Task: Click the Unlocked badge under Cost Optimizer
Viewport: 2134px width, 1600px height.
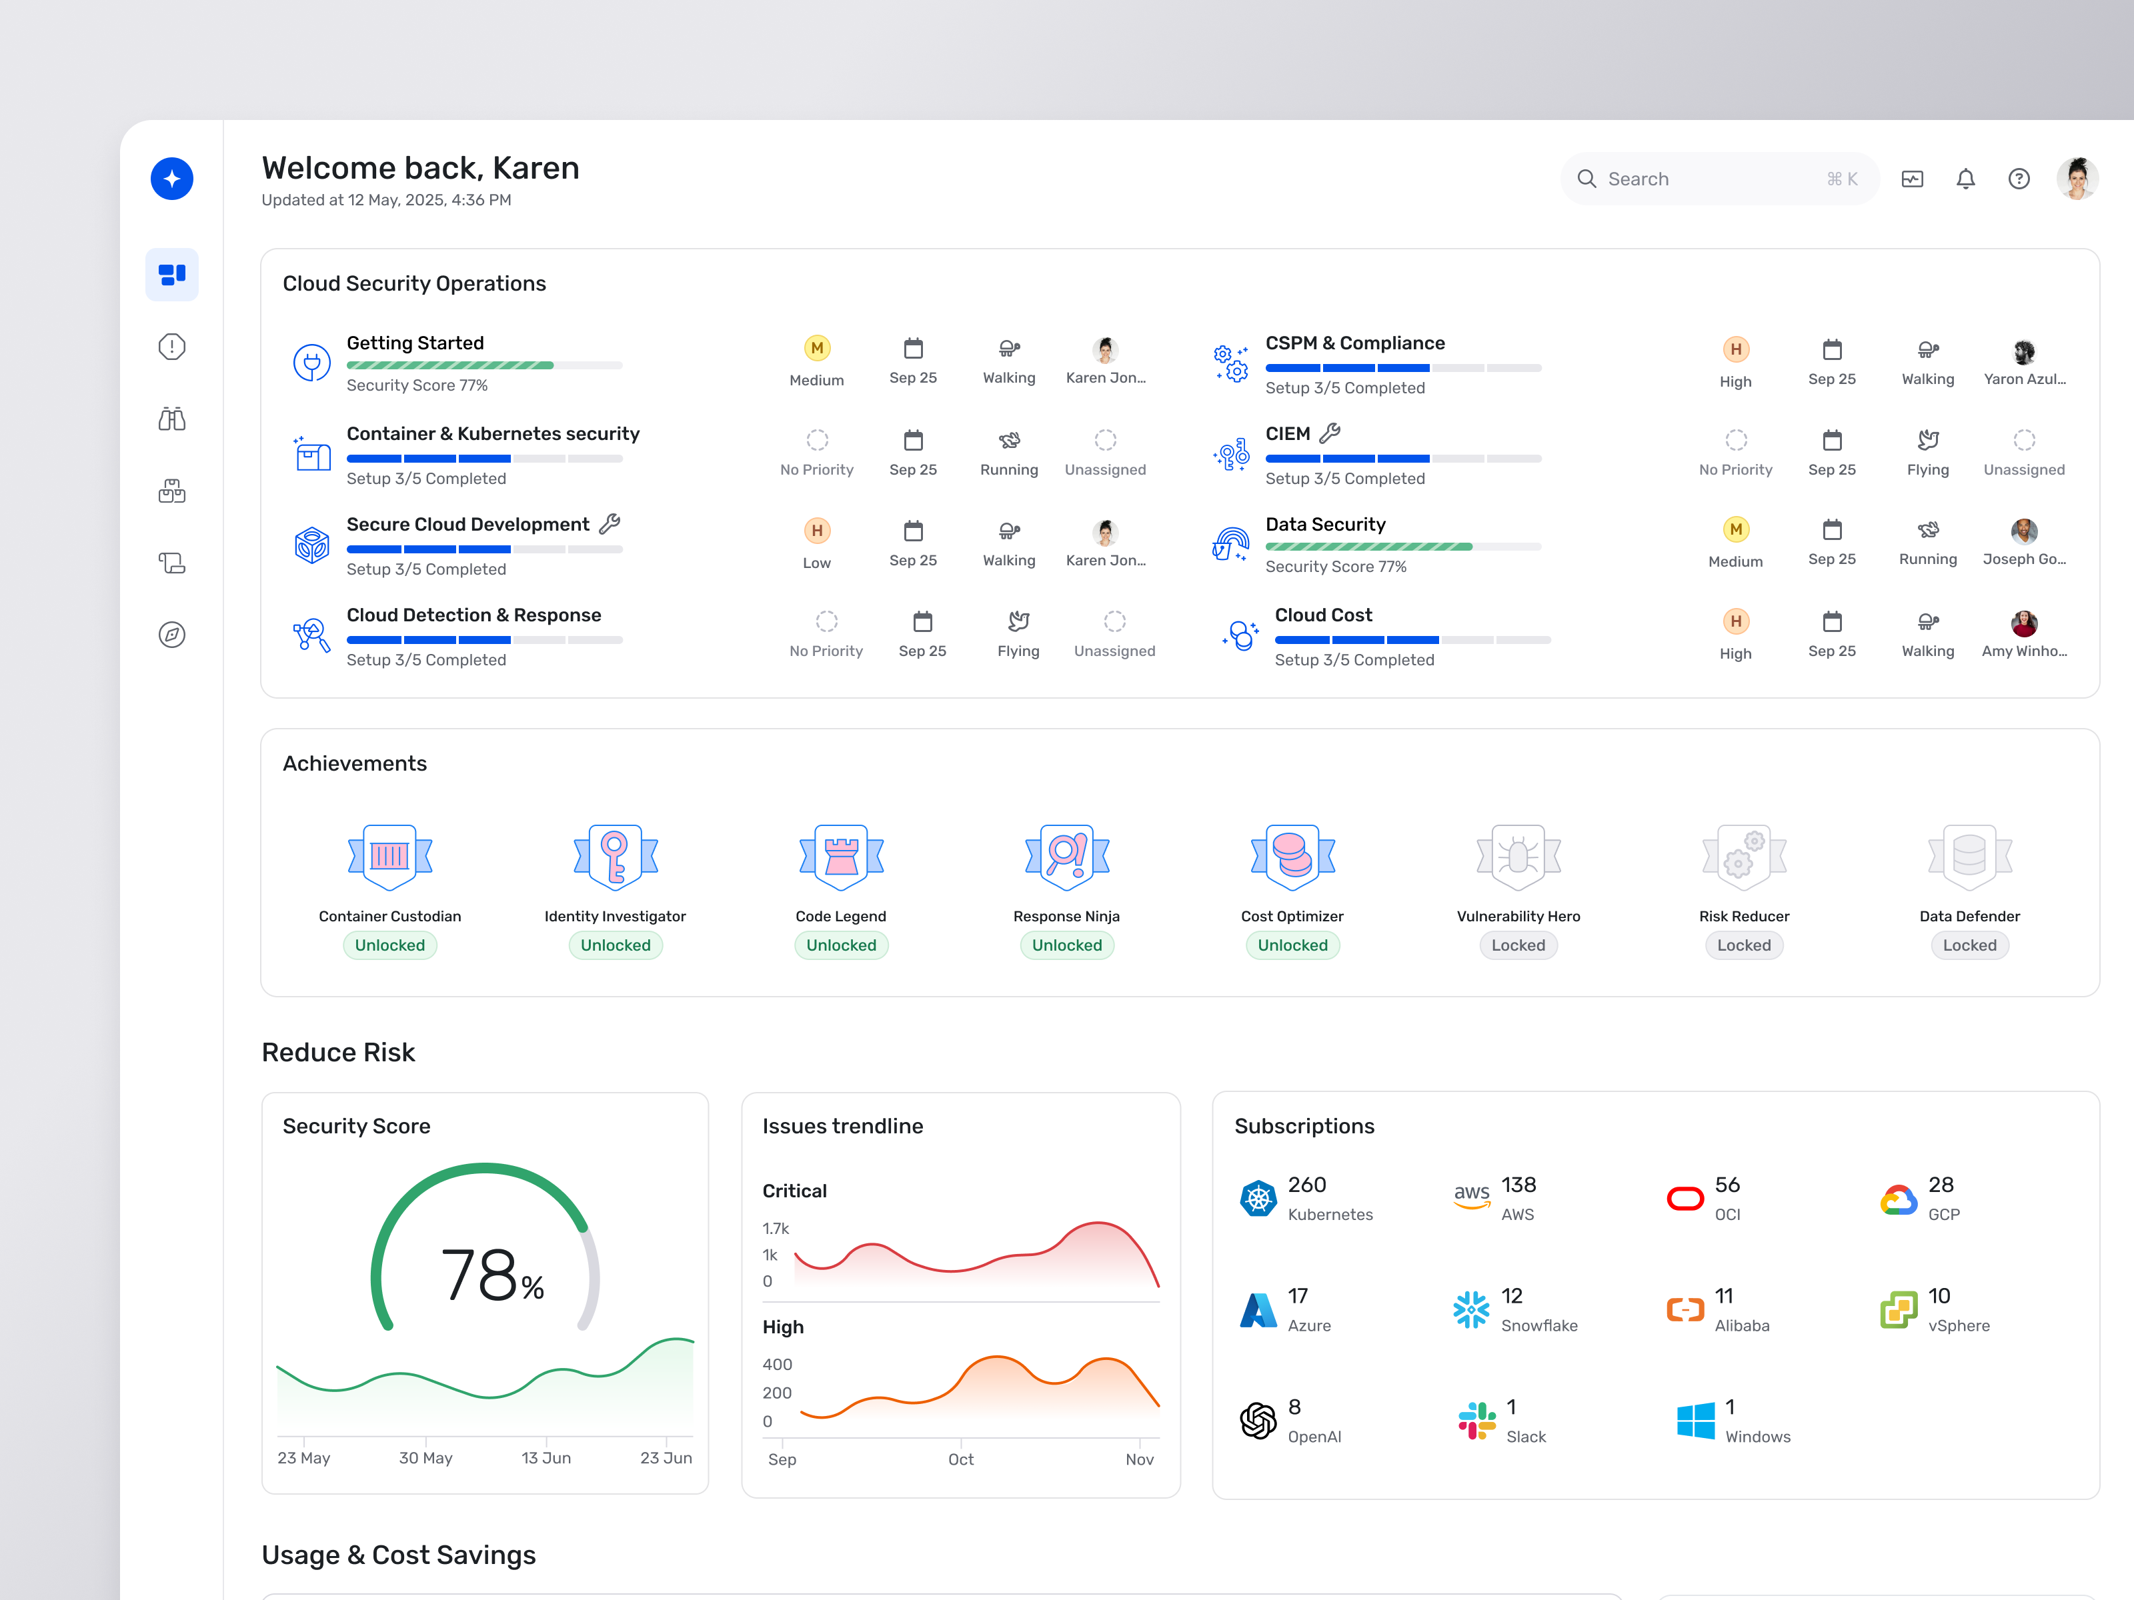Action: (1293, 945)
